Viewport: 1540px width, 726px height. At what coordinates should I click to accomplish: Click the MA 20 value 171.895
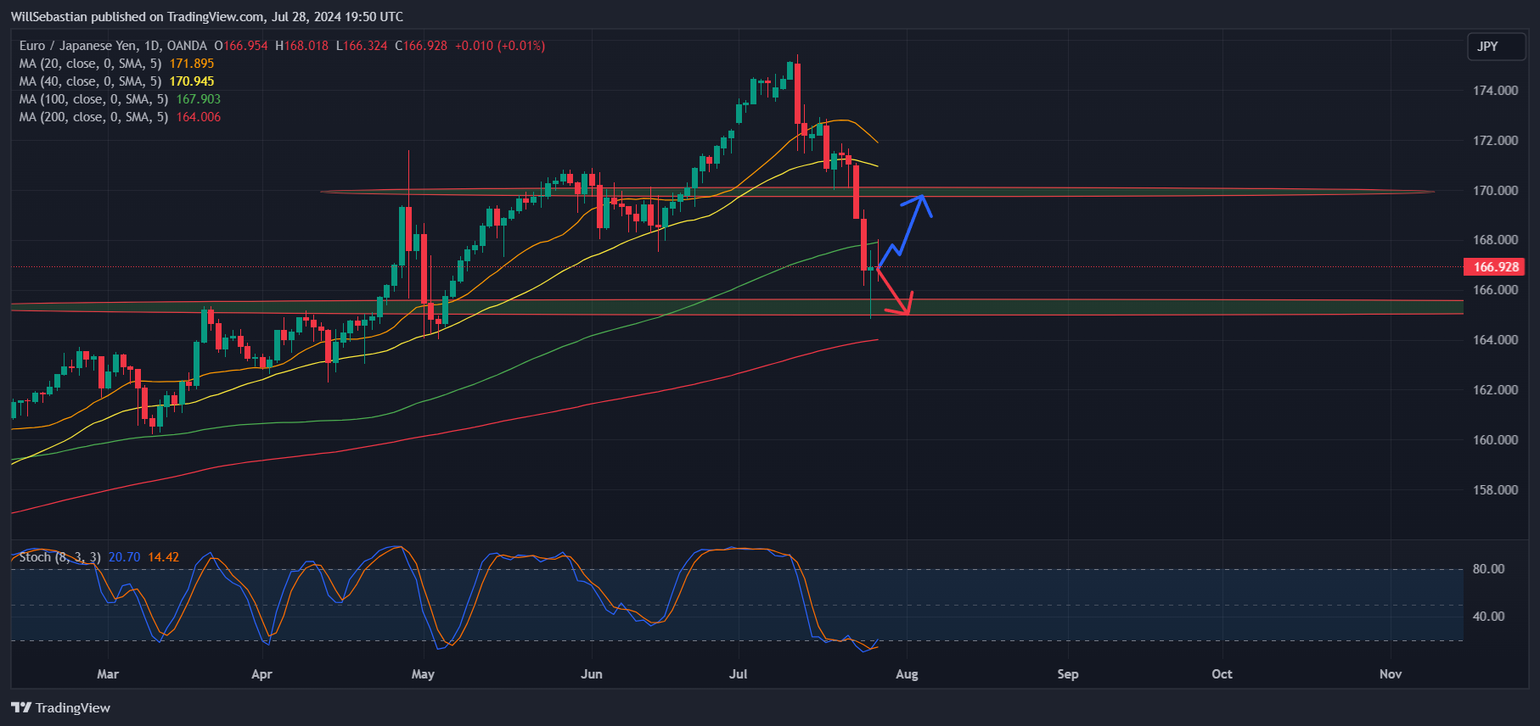tap(192, 64)
